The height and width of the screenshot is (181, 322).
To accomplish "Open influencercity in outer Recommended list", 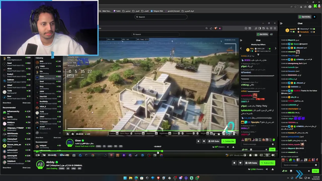I will (x=17, y=112).
